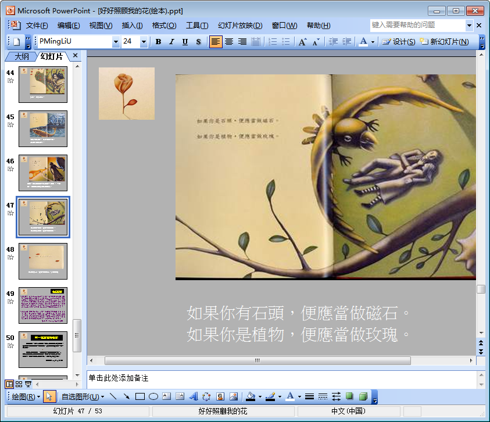
Task: Open AutoShapes (自选图形) dropdown
Action: click(x=83, y=397)
